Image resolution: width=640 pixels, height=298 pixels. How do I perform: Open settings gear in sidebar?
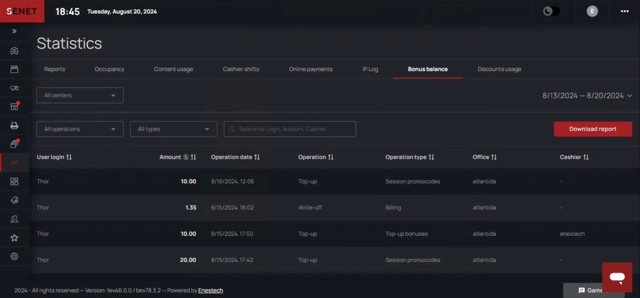14,256
